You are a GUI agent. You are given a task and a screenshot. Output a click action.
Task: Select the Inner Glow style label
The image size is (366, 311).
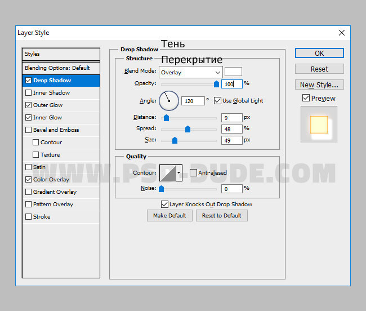point(48,117)
